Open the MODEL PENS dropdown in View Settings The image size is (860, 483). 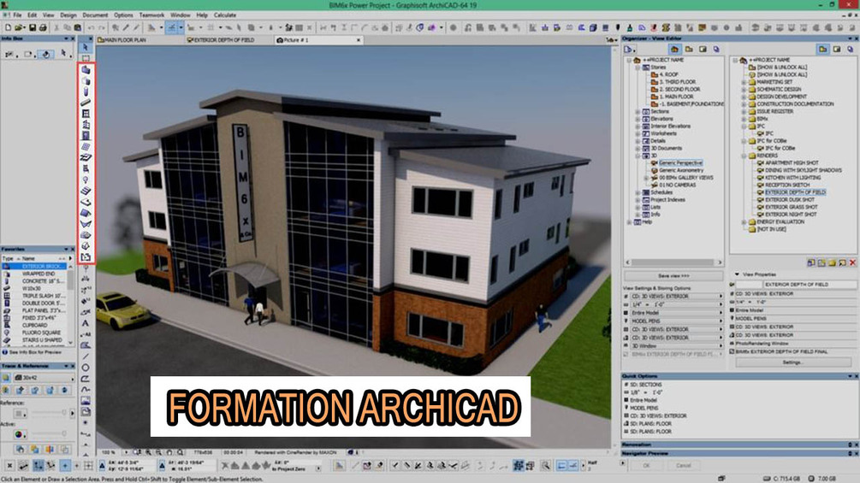pos(678,321)
